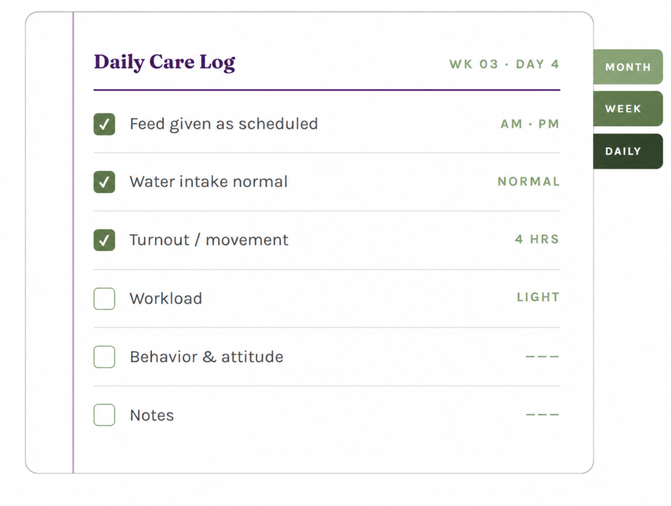The image size is (671, 506).
Task: Click the empty Behavior & attitude value dashes
Action: (x=542, y=356)
